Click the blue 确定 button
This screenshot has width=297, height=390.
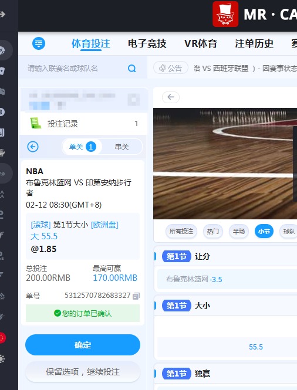coord(83,345)
